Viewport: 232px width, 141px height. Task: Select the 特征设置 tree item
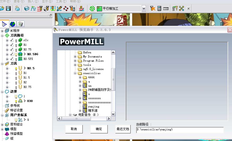coord(16,110)
